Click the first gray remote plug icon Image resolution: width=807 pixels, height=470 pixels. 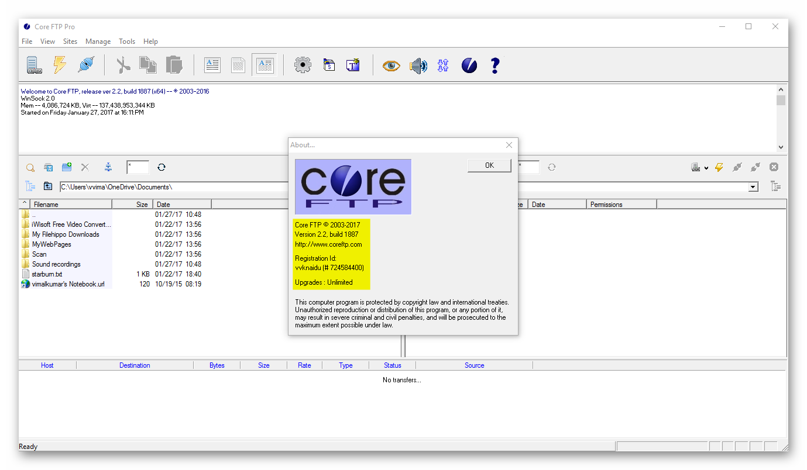pos(737,167)
